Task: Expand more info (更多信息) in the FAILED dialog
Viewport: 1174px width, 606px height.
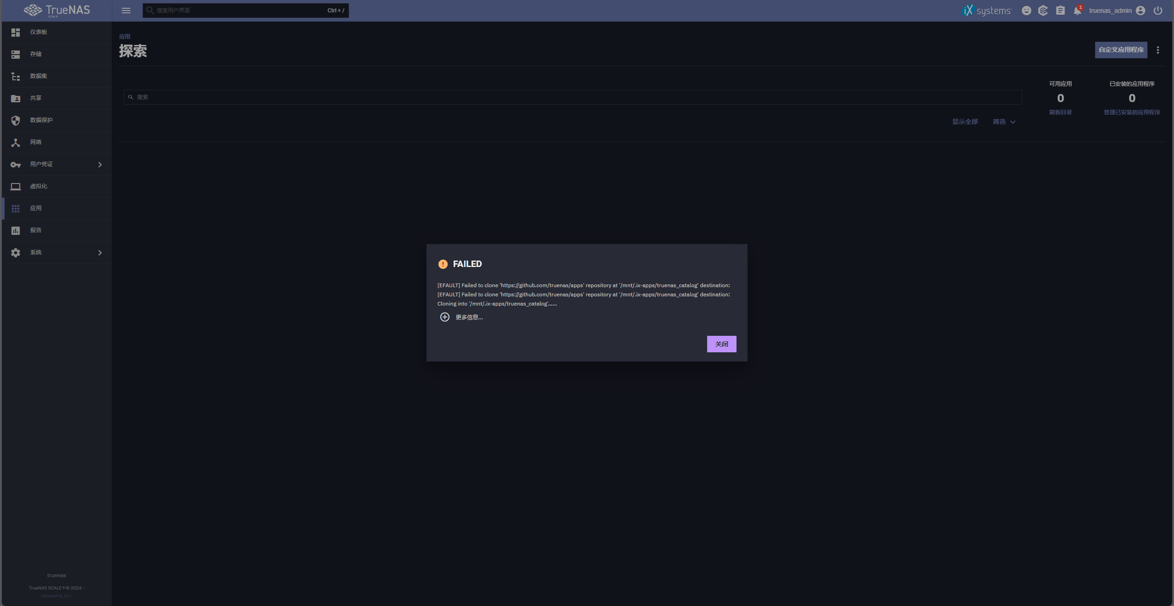Action: coord(461,317)
